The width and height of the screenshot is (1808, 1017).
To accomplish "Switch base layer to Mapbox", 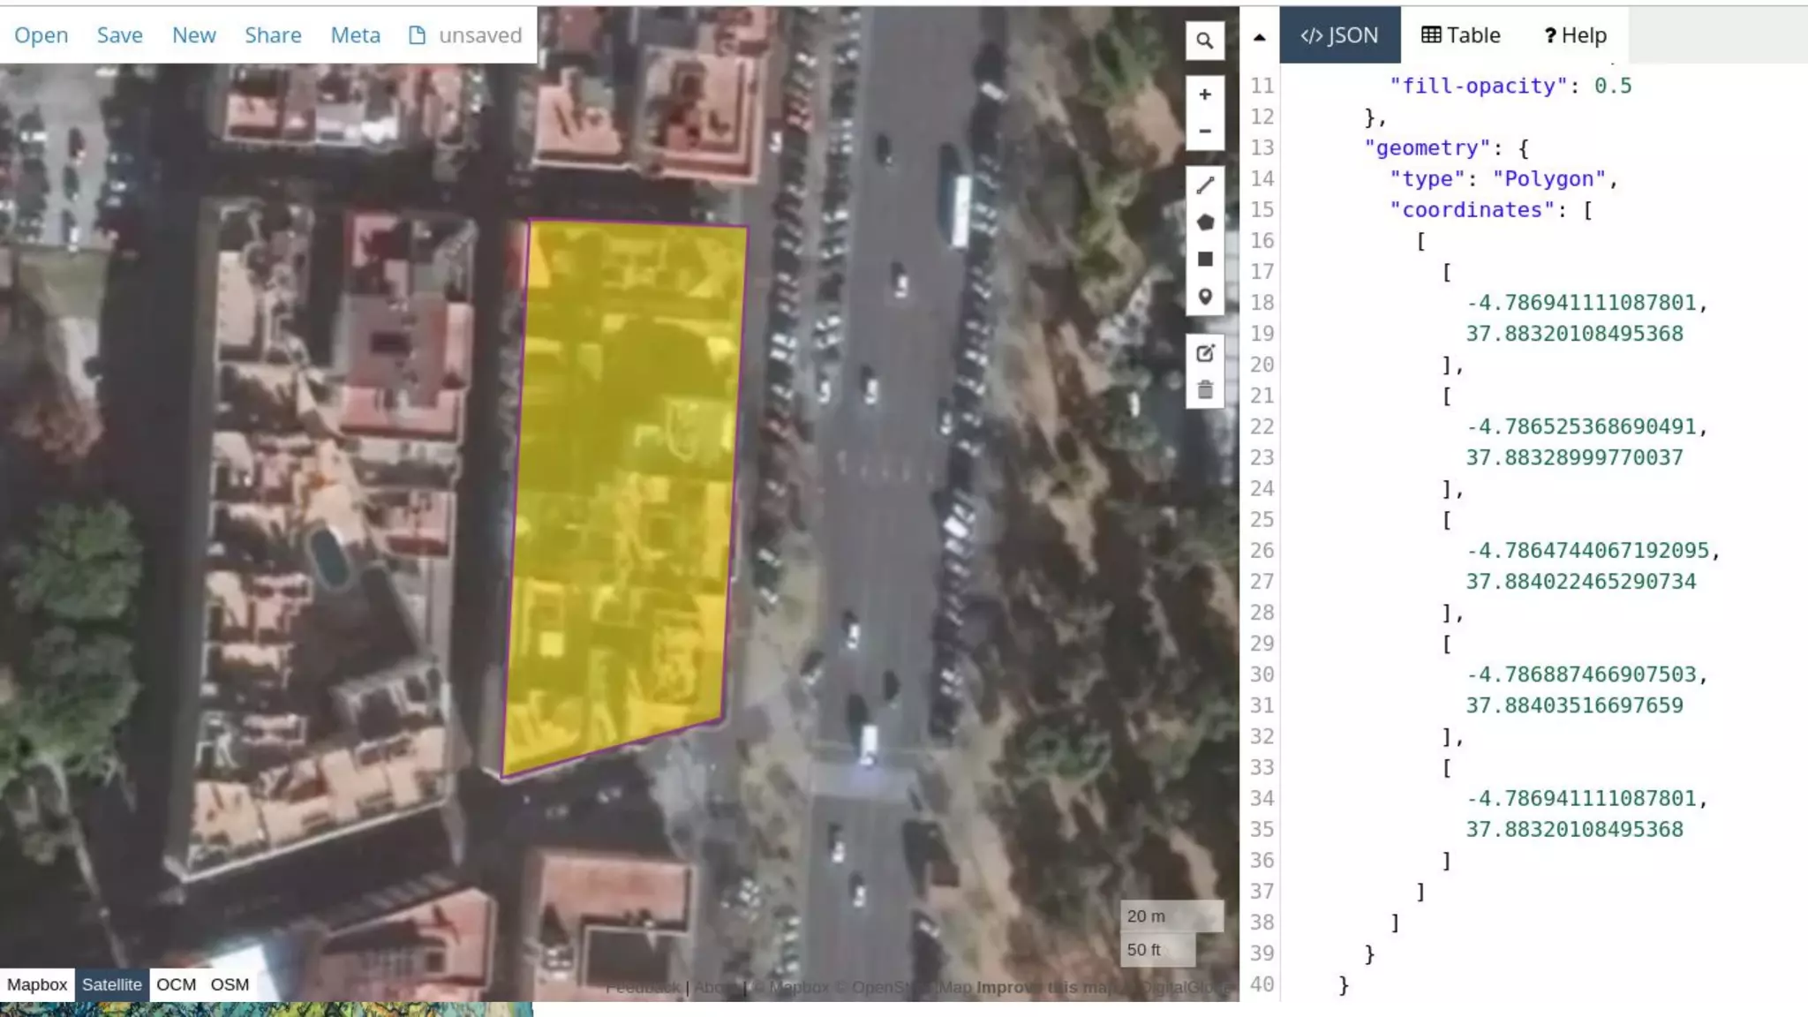I will (37, 984).
